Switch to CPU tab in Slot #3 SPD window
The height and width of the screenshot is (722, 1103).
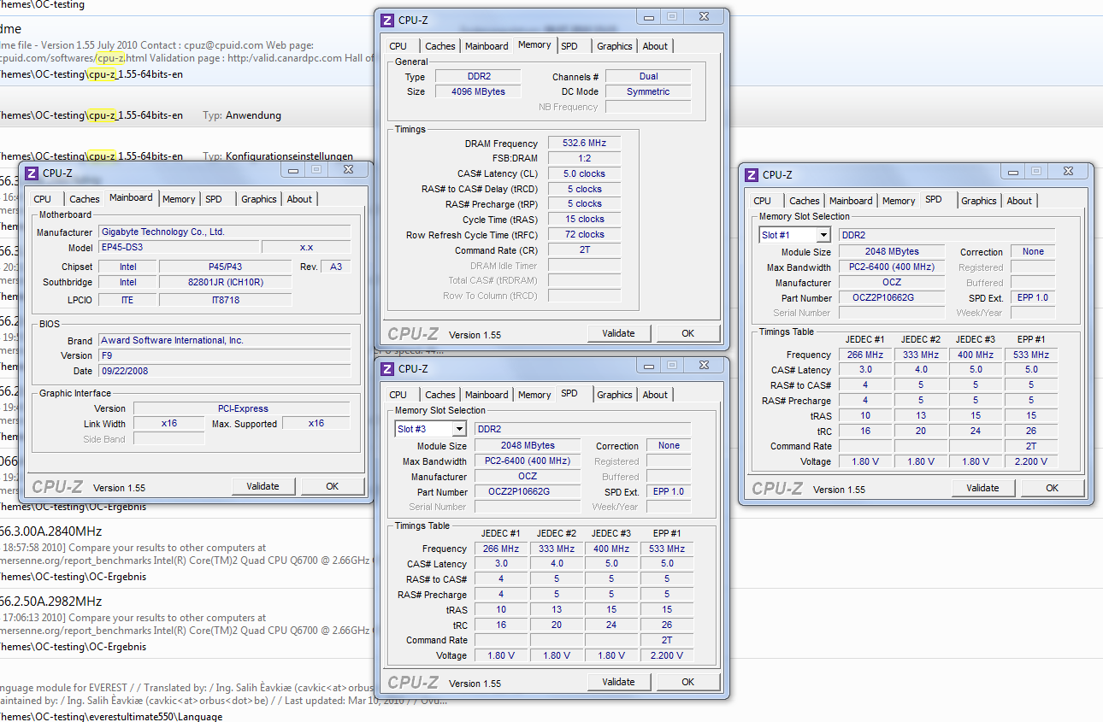(398, 395)
